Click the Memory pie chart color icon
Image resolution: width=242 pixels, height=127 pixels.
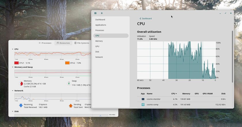tap(21, 84)
